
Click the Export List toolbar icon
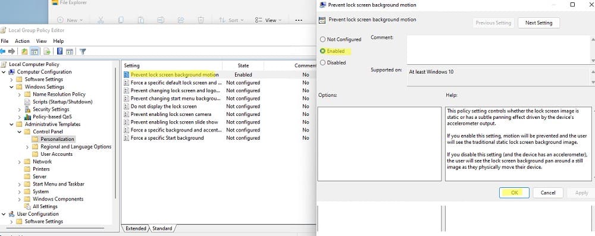tap(47, 51)
